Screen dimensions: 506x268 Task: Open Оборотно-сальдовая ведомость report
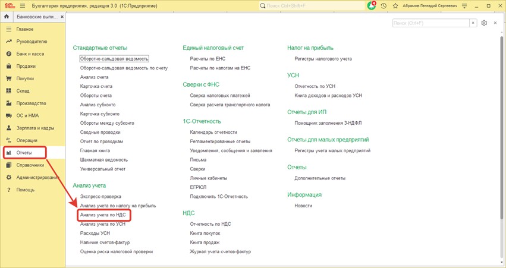pyautogui.click(x=114, y=59)
